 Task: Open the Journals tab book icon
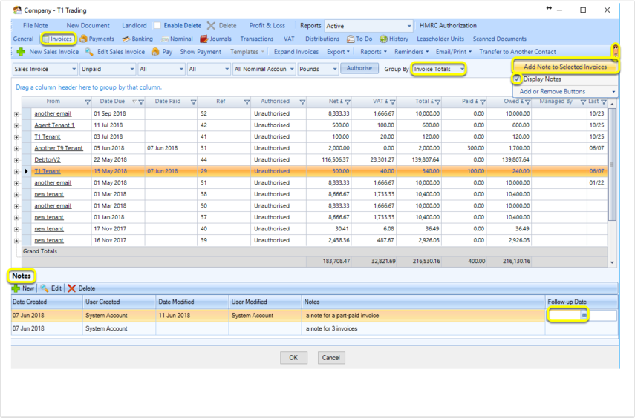tap(204, 39)
